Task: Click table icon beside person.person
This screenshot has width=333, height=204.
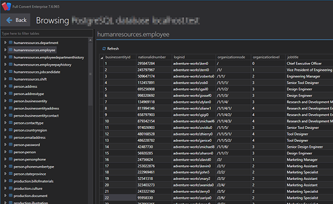Action: point(11,152)
